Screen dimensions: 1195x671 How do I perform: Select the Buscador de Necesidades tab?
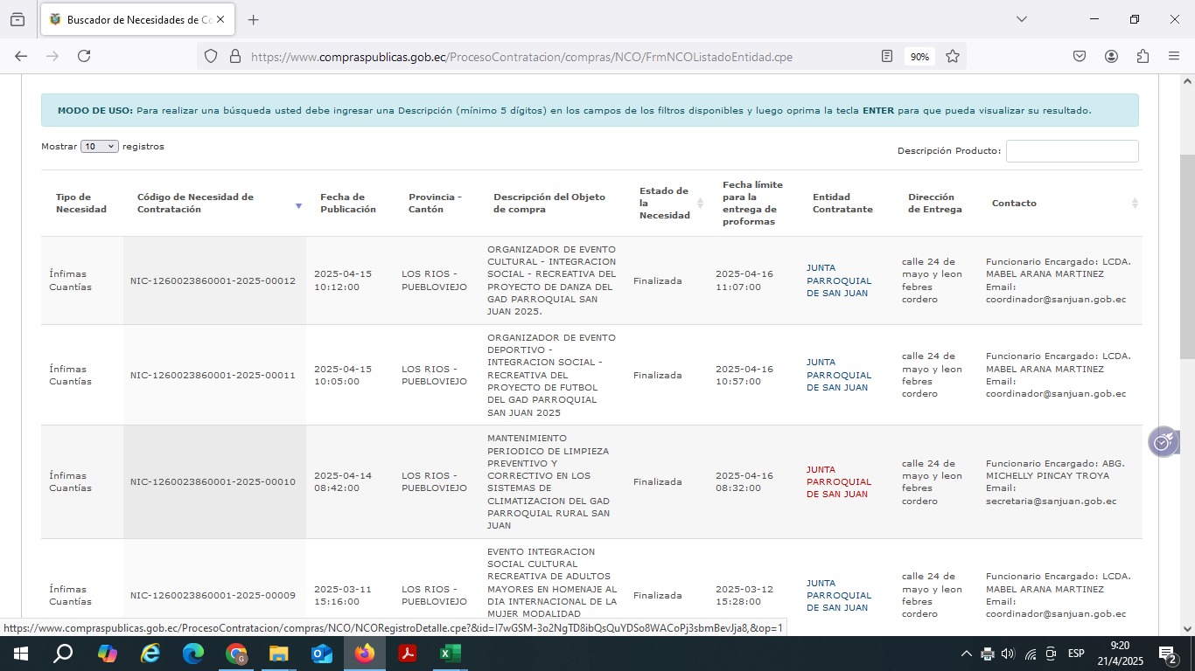tap(131, 19)
